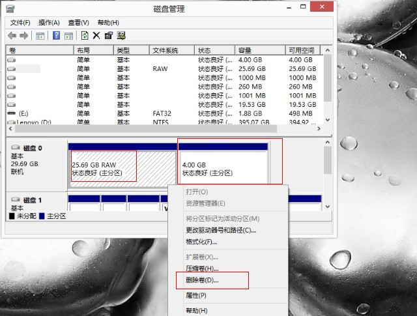Click the (E:) removable drive icon
This screenshot has width=417, height=316.
[11, 113]
